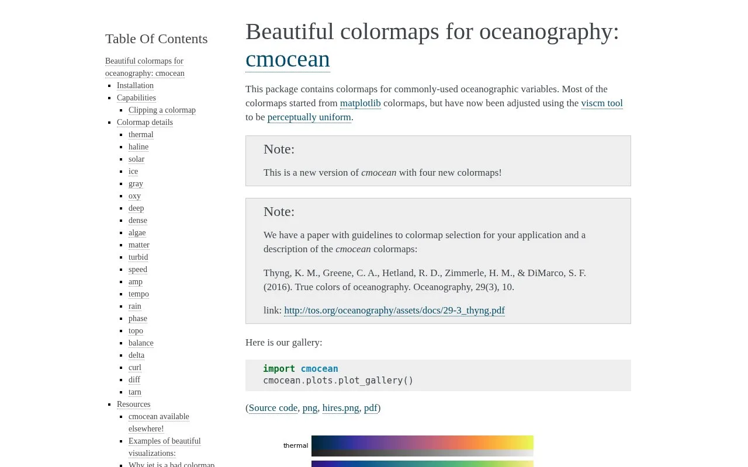Image resolution: width=748 pixels, height=467 pixels.
Task: Open the Source code link
Action: [x=273, y=408]
